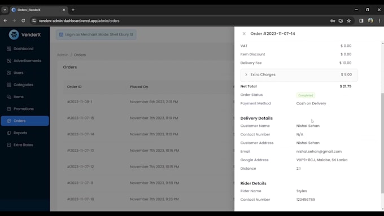Screen dimensions: 384x216
Task: Click the rider contact number 123456789
Action: tap(306, 200)
